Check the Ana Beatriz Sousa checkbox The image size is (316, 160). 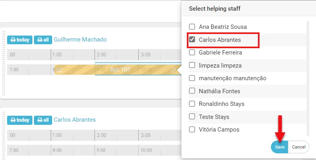point(192,27)
